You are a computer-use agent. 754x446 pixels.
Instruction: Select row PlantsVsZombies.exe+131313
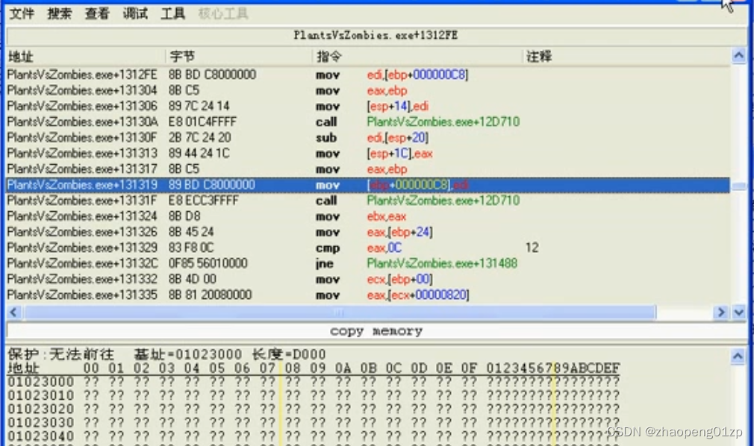pos(368,154)
